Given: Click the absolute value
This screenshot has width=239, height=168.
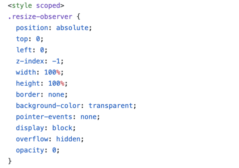Looking at the screenshot, I should pyautogui.click(x=72, y=28).
